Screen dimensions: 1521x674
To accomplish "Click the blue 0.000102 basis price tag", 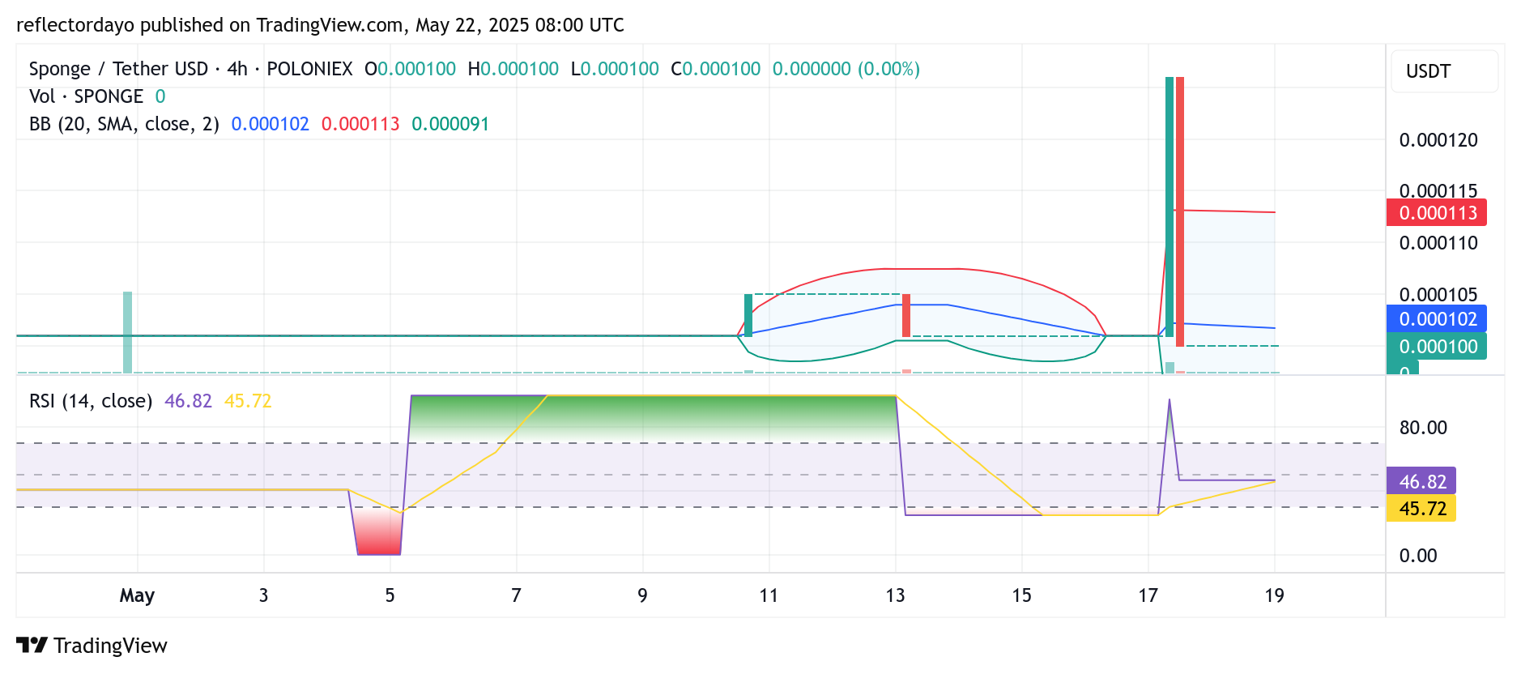I will click(1437, 319).
